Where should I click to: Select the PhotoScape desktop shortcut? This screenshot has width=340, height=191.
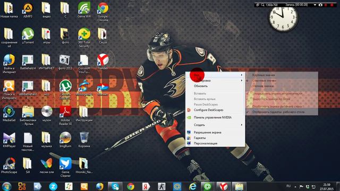pyautogui.click(x=9, y=166)
